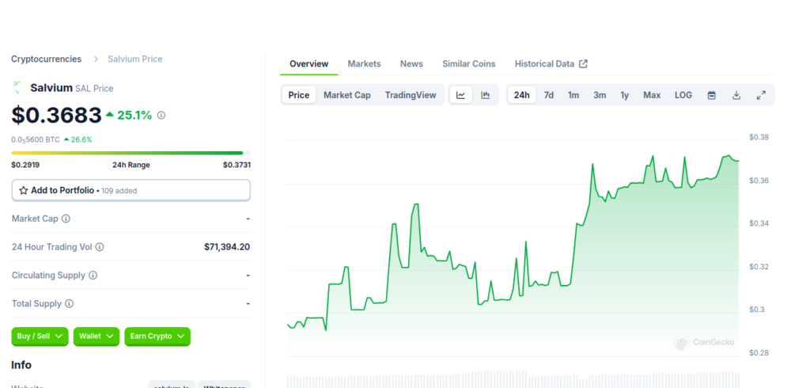The width and height of the screenshot is (810, 388).
Task: Select the TradingView chart mode
Action: click(x=411, y=95)
